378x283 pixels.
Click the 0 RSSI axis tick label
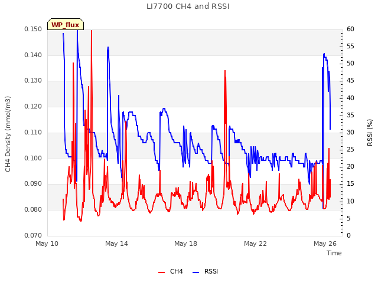[x=348, y=235]
